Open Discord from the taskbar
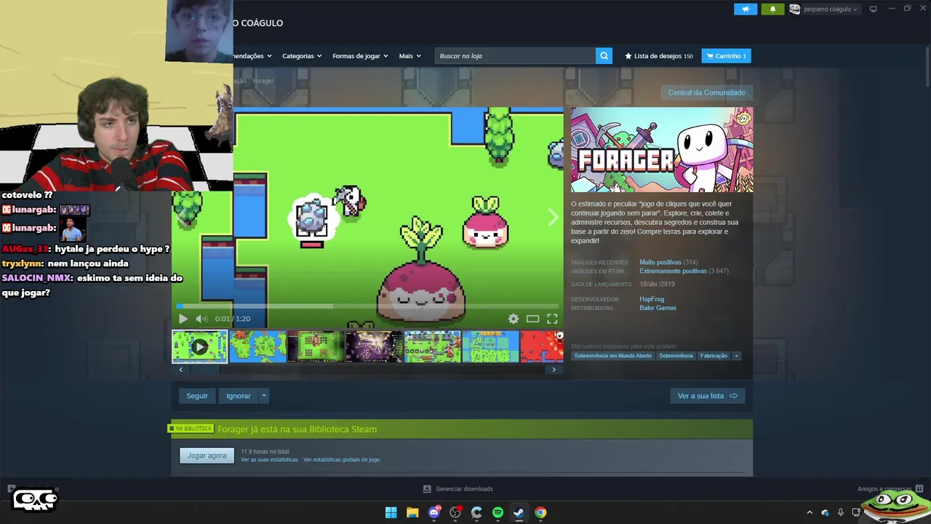 click(x=434, y=512)
